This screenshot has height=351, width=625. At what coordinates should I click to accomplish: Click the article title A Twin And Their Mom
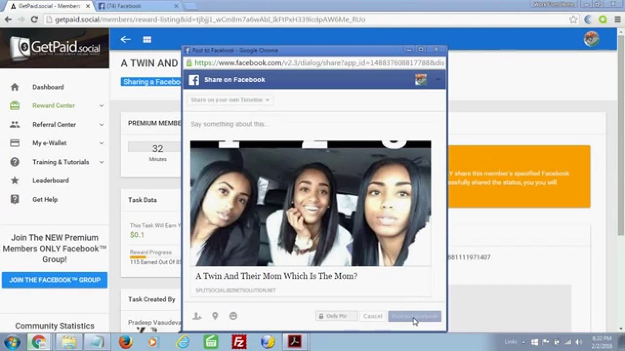[276, 276]
